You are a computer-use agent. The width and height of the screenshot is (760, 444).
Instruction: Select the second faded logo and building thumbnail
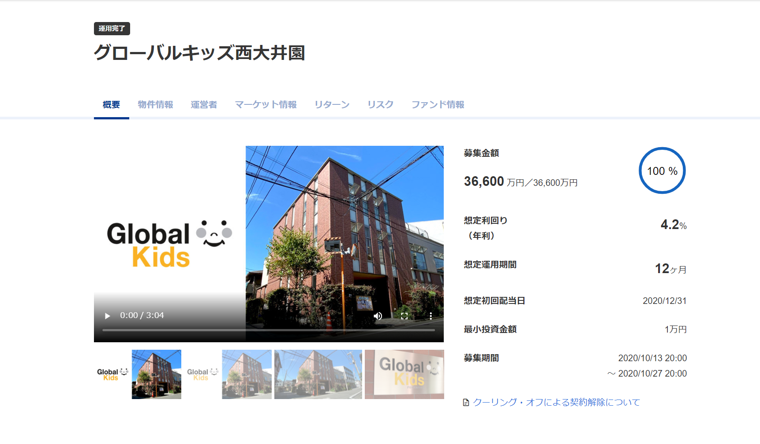coord(228,374)
